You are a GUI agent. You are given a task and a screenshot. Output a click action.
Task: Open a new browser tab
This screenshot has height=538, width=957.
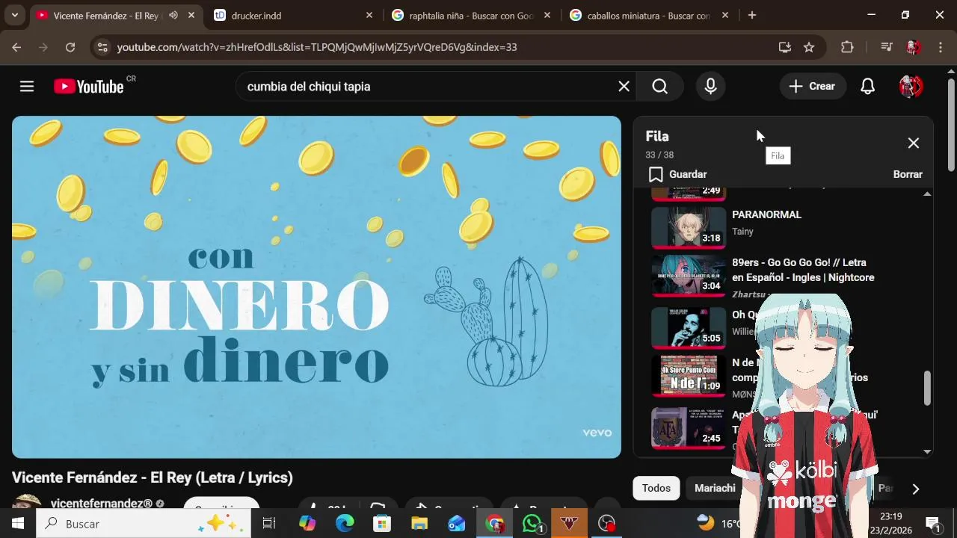(x=752, y=15)
